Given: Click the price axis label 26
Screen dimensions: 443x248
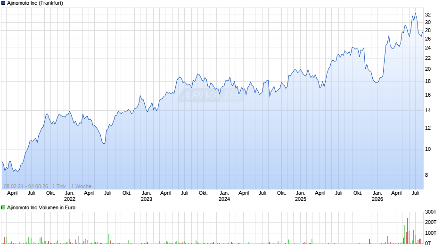Looking at the screenshot, I should tap(428, 39).
